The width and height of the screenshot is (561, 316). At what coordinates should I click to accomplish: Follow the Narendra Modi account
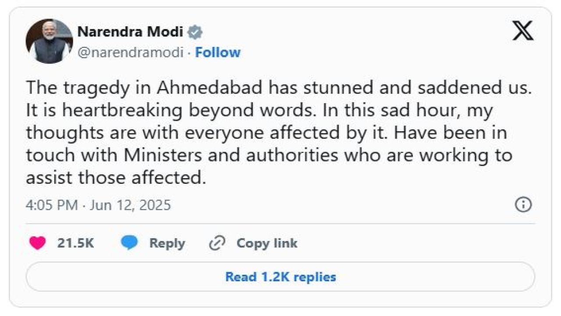coord(218,53)
